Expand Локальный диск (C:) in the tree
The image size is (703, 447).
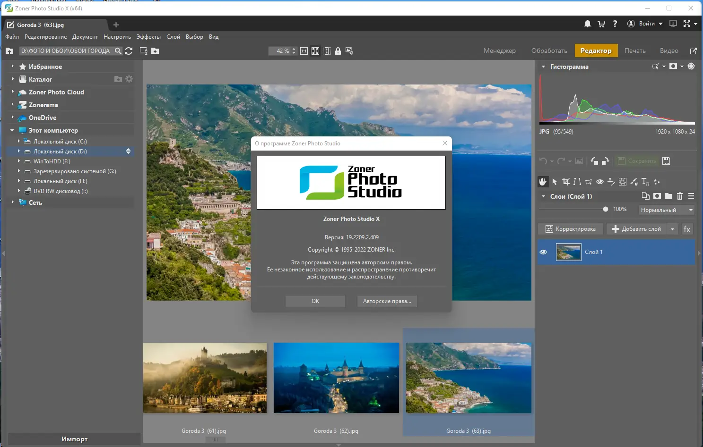(18, 141)
